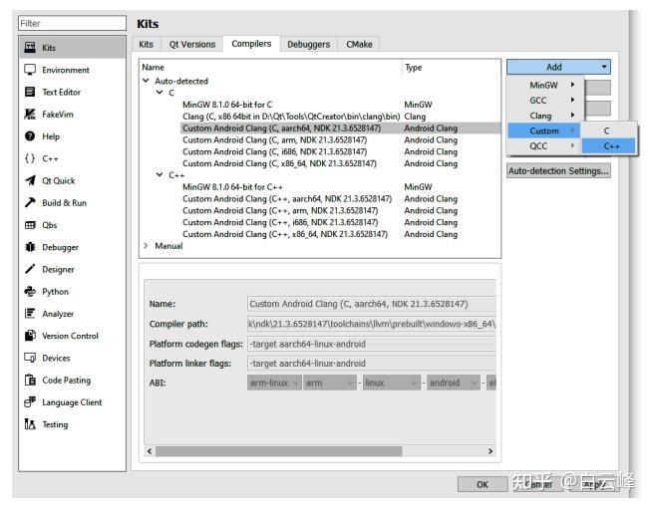Open MinGW submenu in Add menu

tap(544, 85)
